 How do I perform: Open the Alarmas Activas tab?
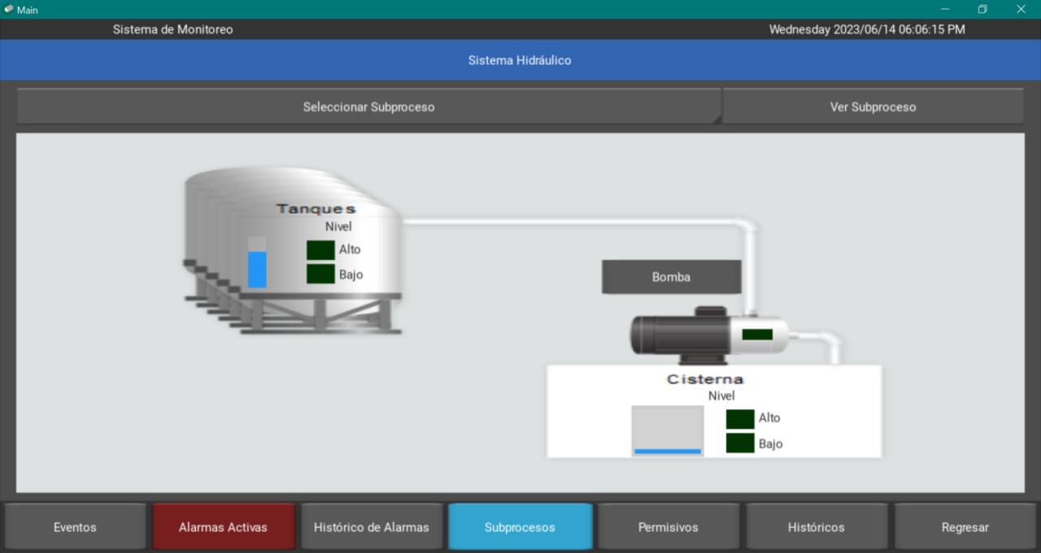(223, 527)
